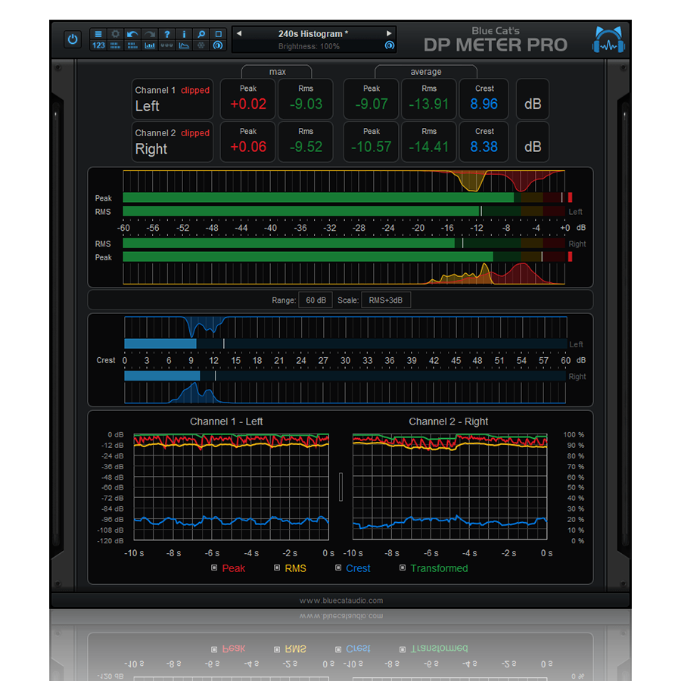
Task: Toggle the Crest curve checkbox
Action: tap(338, 568)
